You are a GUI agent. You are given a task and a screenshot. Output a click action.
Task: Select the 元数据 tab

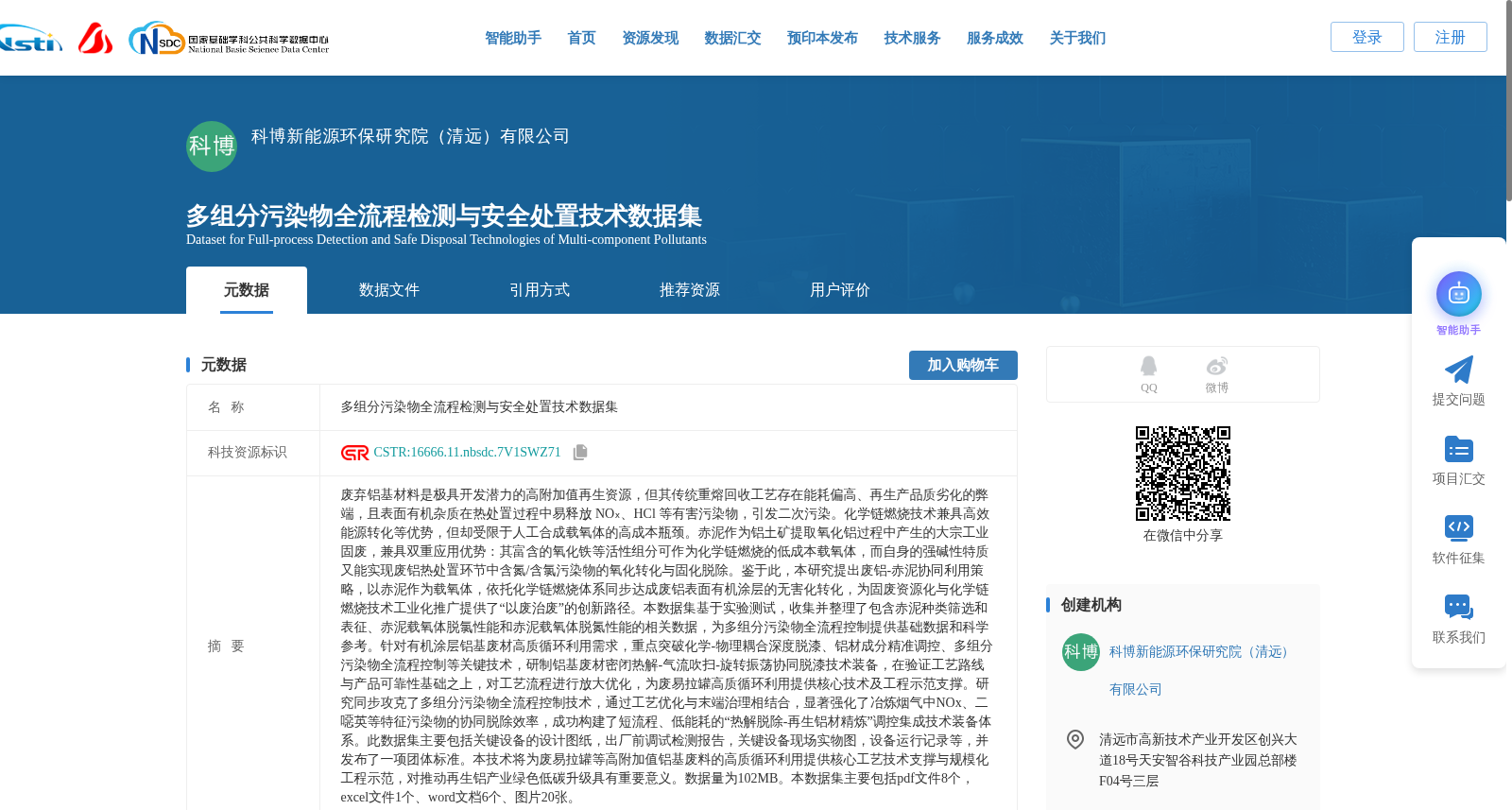247,290
